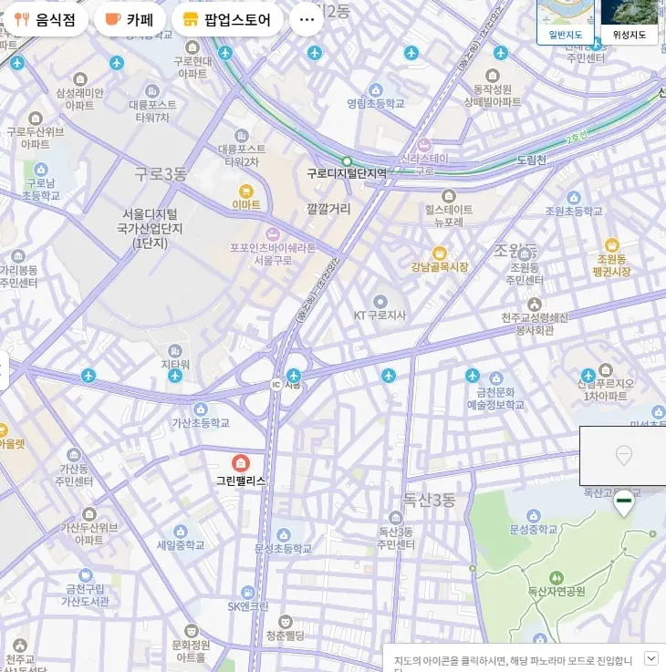Click the 시흥 IC interchange badge
Image resolution: width=666 pixels, height=672 pixels.
[x=276, y=385]
